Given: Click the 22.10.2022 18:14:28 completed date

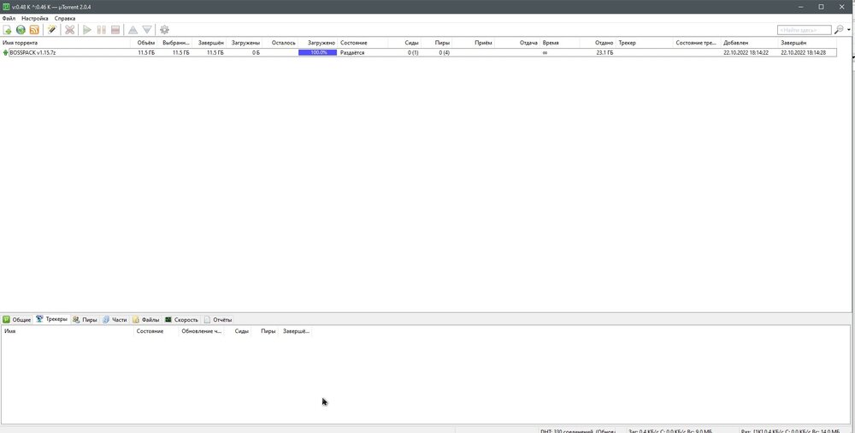Looking at the screenshot, I should pyautogui.click(x=803, y=53).
